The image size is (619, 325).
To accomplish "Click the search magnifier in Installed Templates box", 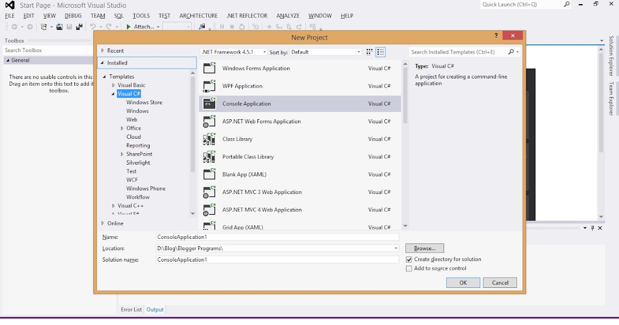I will click(x=511, y=52).
